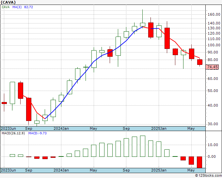Click the 80.00 price axis label
Screen dimensions: 222x178
[x=213, y=60]
